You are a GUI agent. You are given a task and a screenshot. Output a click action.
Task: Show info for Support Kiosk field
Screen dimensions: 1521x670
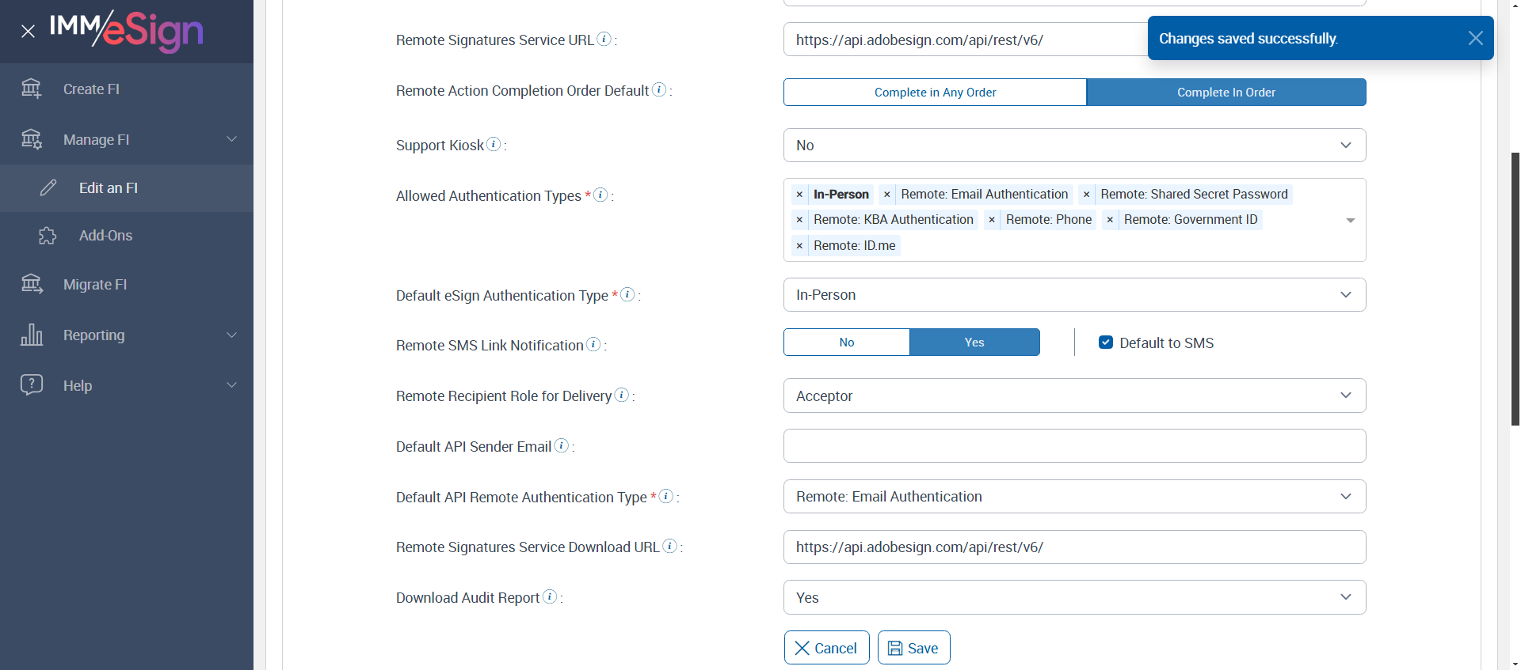pos(494,144)
